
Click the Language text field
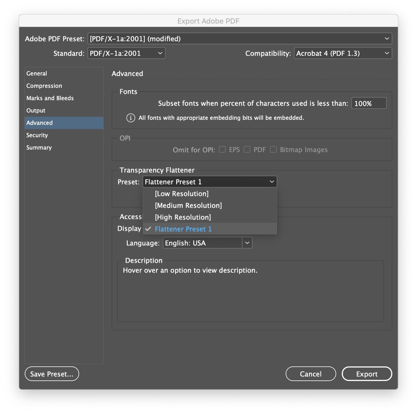click(x=202, y=243)
